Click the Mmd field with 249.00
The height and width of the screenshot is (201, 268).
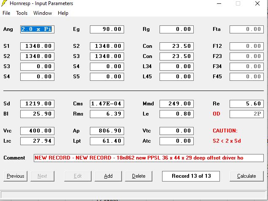click(x=176, y=104)
